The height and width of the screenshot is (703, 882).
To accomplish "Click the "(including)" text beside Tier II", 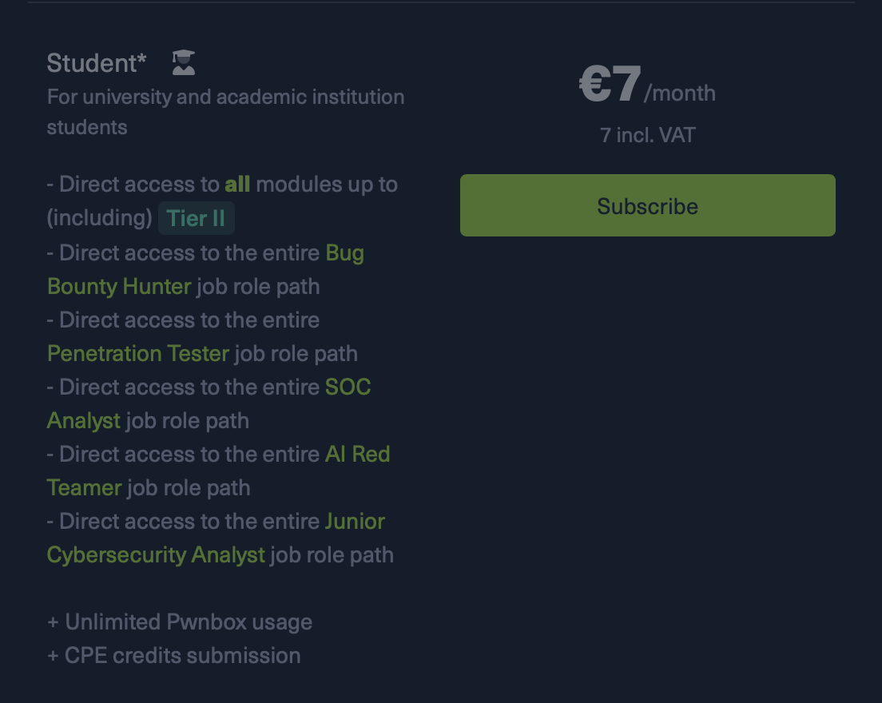I will click(x=100, y=218).
